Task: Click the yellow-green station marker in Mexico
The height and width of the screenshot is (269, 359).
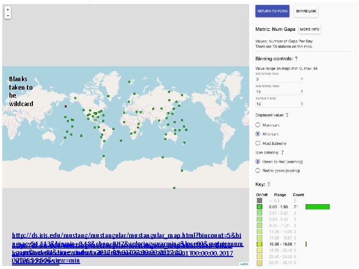Action: pyautogui.click(x=95, y=120)
